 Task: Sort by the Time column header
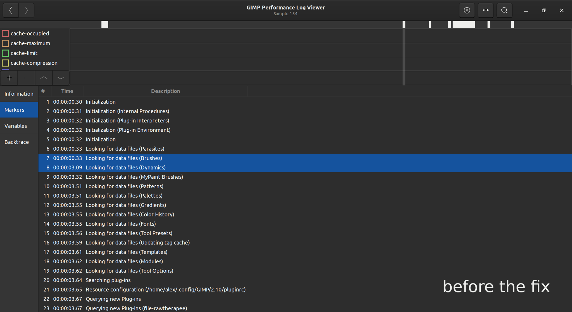pos(67,91)
